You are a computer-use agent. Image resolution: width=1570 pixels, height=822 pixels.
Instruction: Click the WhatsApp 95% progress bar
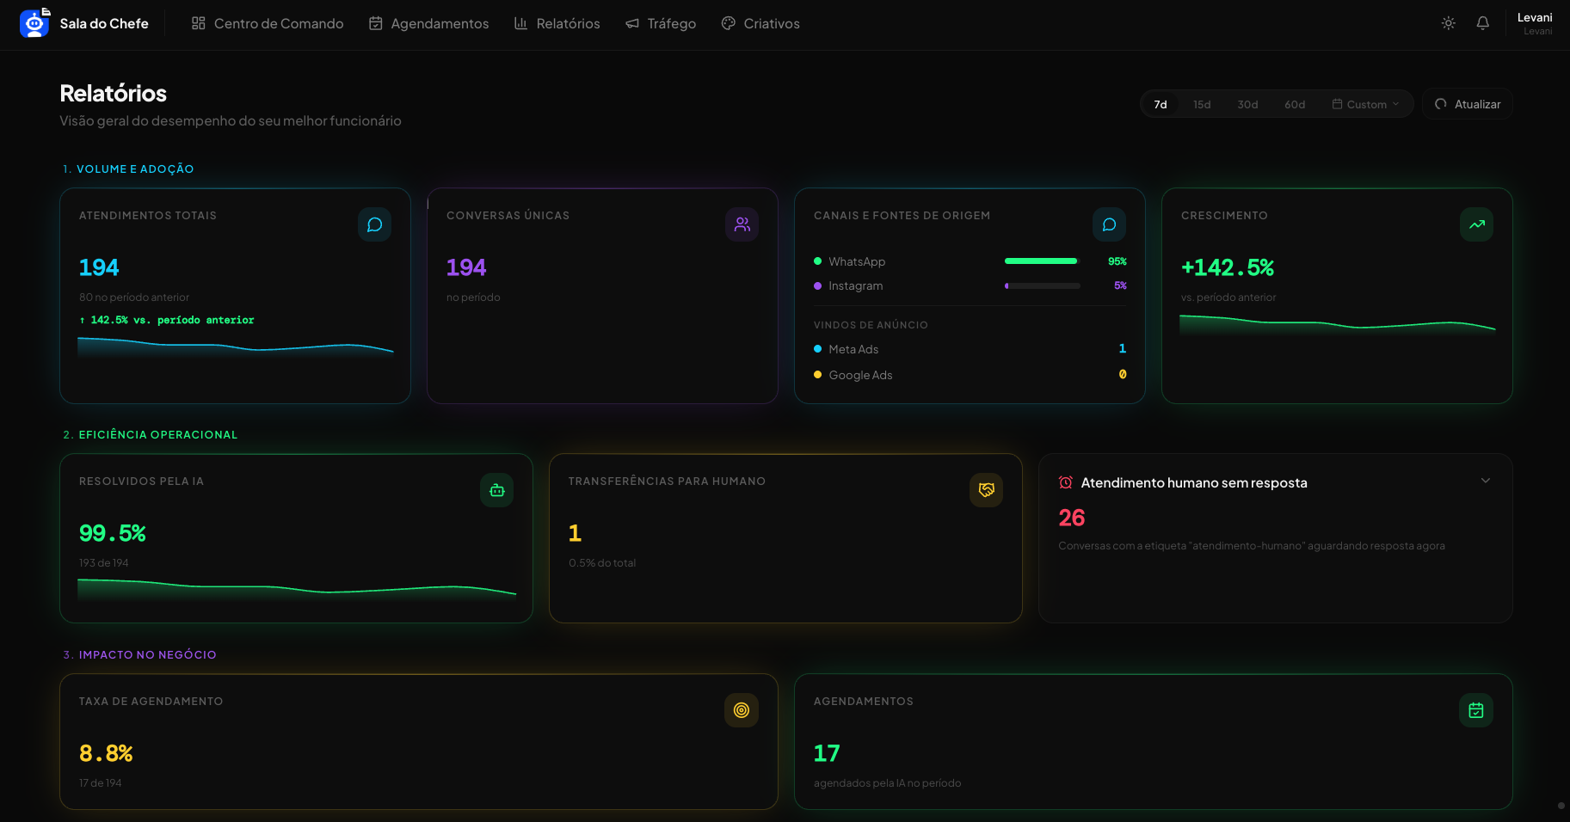click(1043, 261)
